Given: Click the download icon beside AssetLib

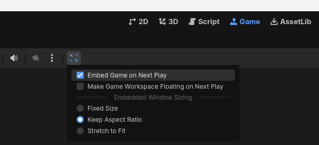Looking at the screenshot, I should click(274, 22).
